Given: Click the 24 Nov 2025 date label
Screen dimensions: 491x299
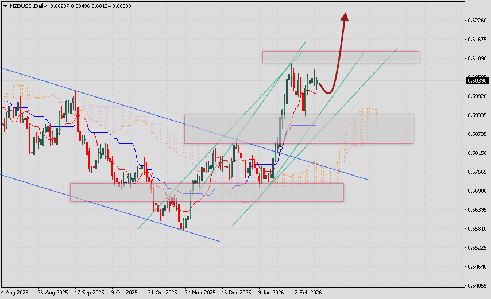Looking at the screenshot, I should pyautogui.click(x=200, y=292).
